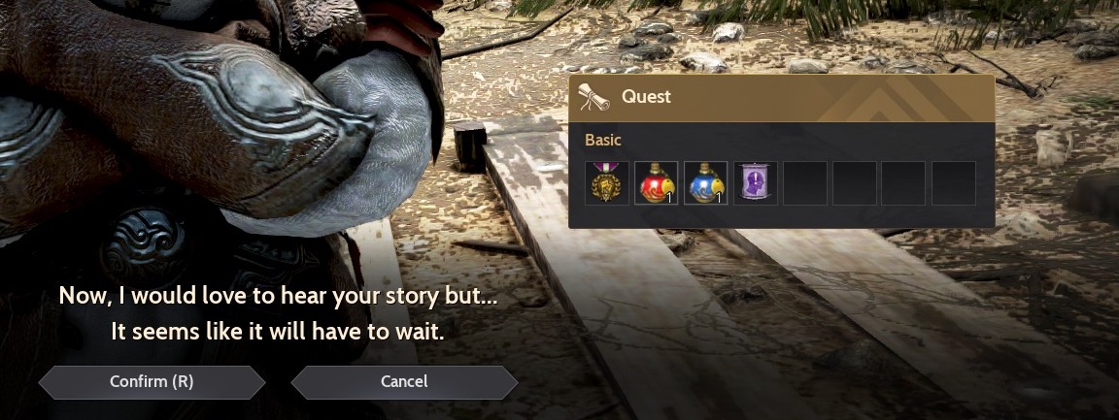Screen dimensions: 1119x420
Task: Click the Quest scroll icon in panel header
Action: click(x=593, y=97)
